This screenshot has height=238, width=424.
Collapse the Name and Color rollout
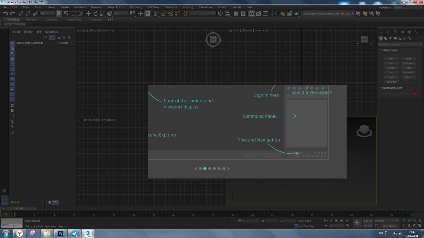(392, 88)
